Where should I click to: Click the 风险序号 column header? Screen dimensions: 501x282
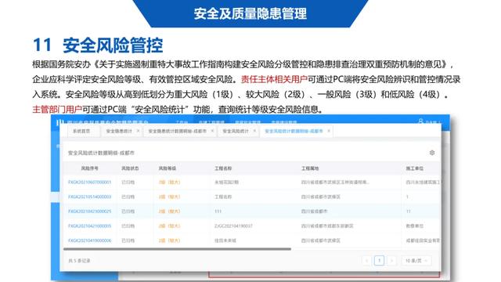(x=89, y=168)
